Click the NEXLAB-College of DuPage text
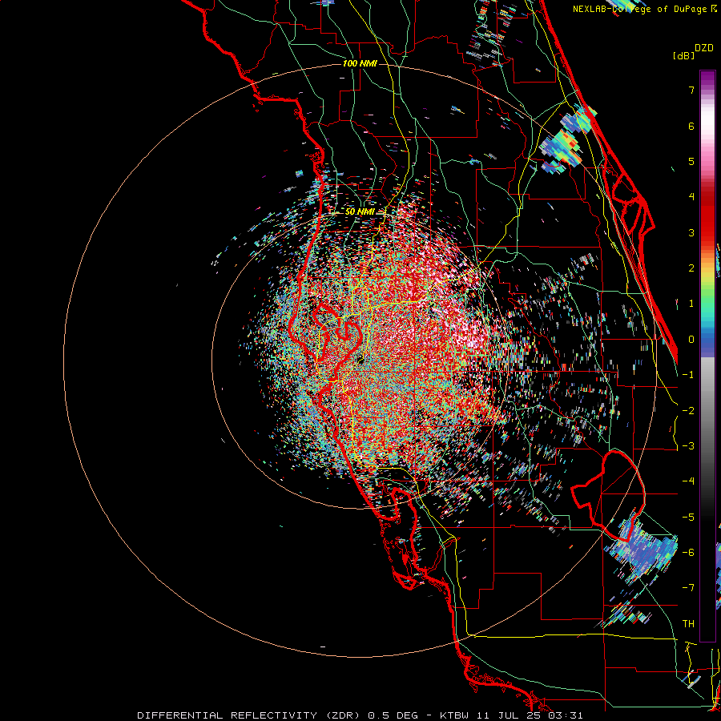Screen dimensions: 721x721 pos(639,9)
